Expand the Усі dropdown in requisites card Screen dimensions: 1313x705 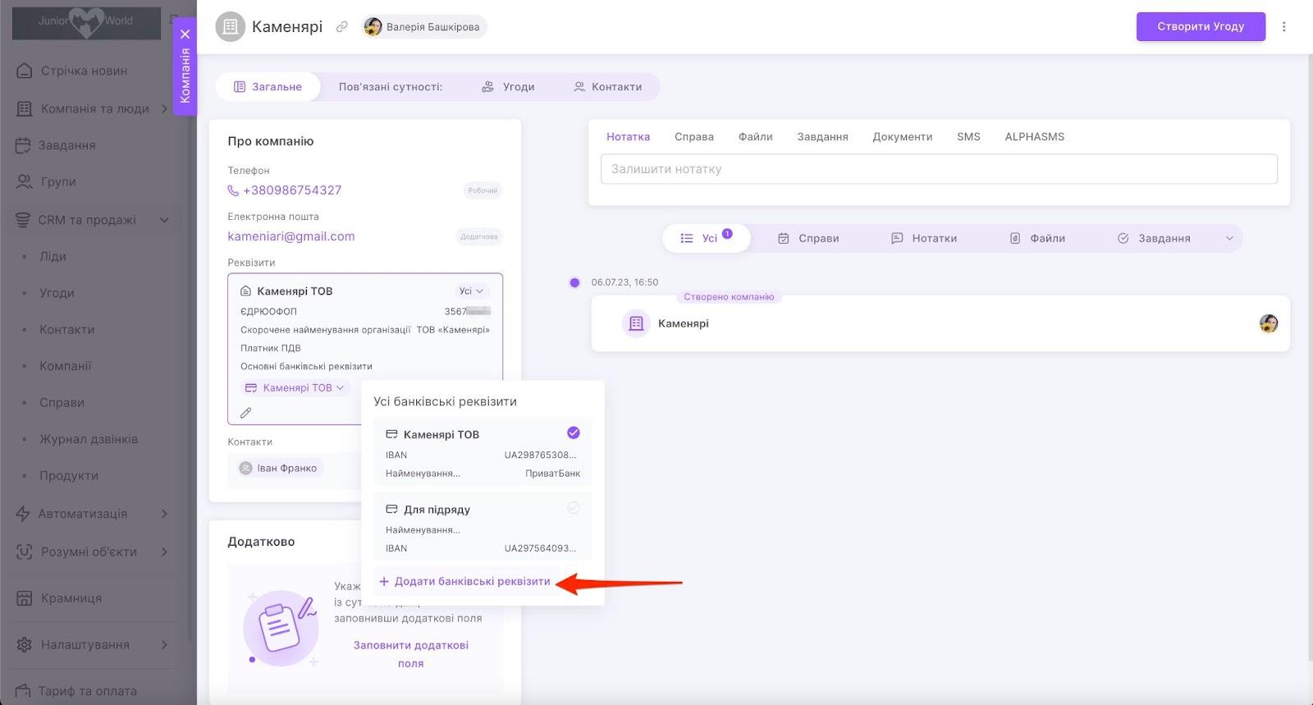pyautogui.click(x=471, y=291)
